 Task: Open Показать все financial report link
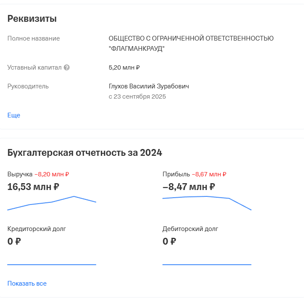tap(27, 283)
